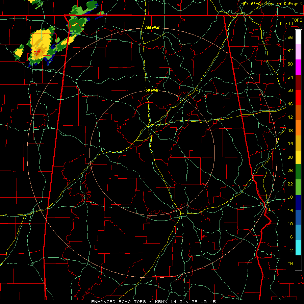Click the small yellow echo west of storm

click(x=19, y=52)
